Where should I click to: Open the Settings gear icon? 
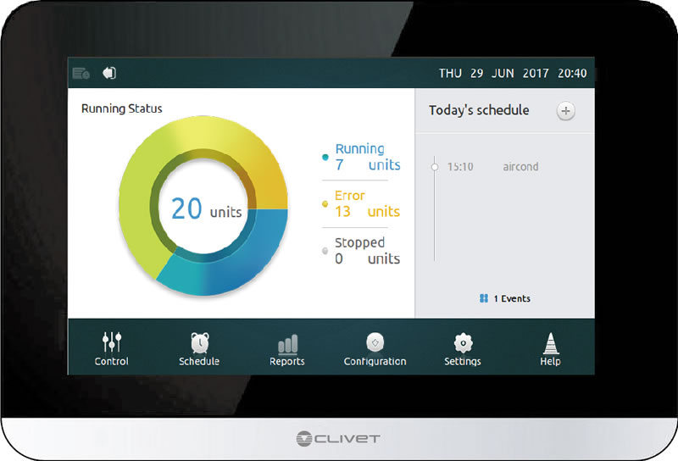463,343
